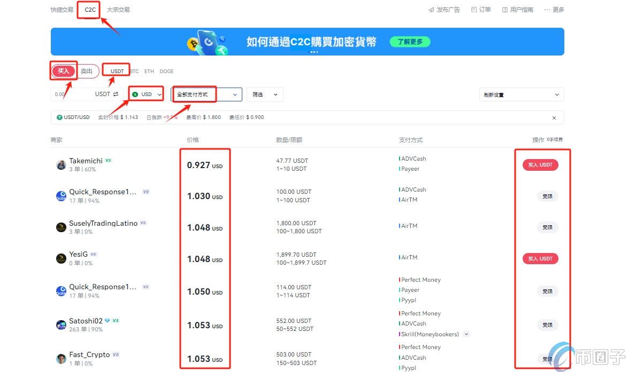Click the 了解更多 banner button

click(x=409, y=41)
